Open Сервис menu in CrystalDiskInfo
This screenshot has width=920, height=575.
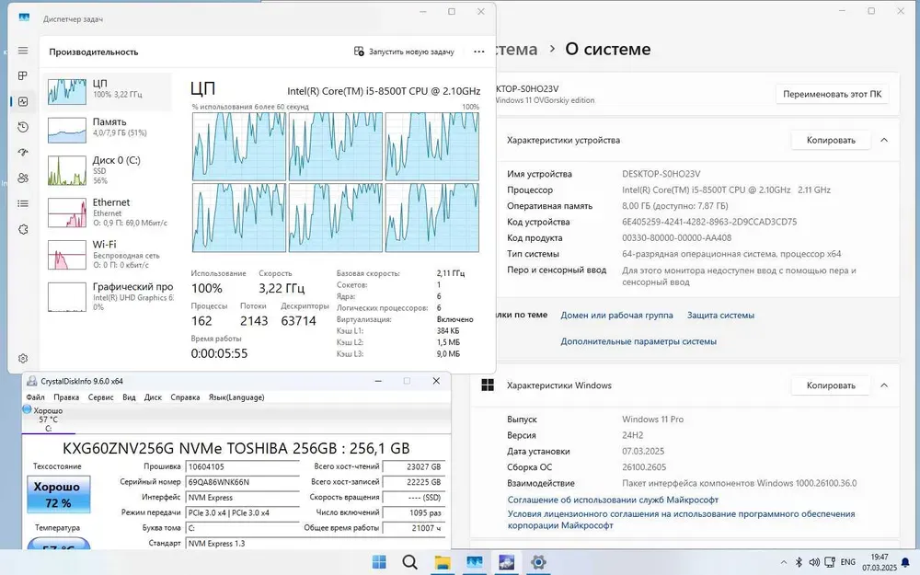(x=101, y=397)
